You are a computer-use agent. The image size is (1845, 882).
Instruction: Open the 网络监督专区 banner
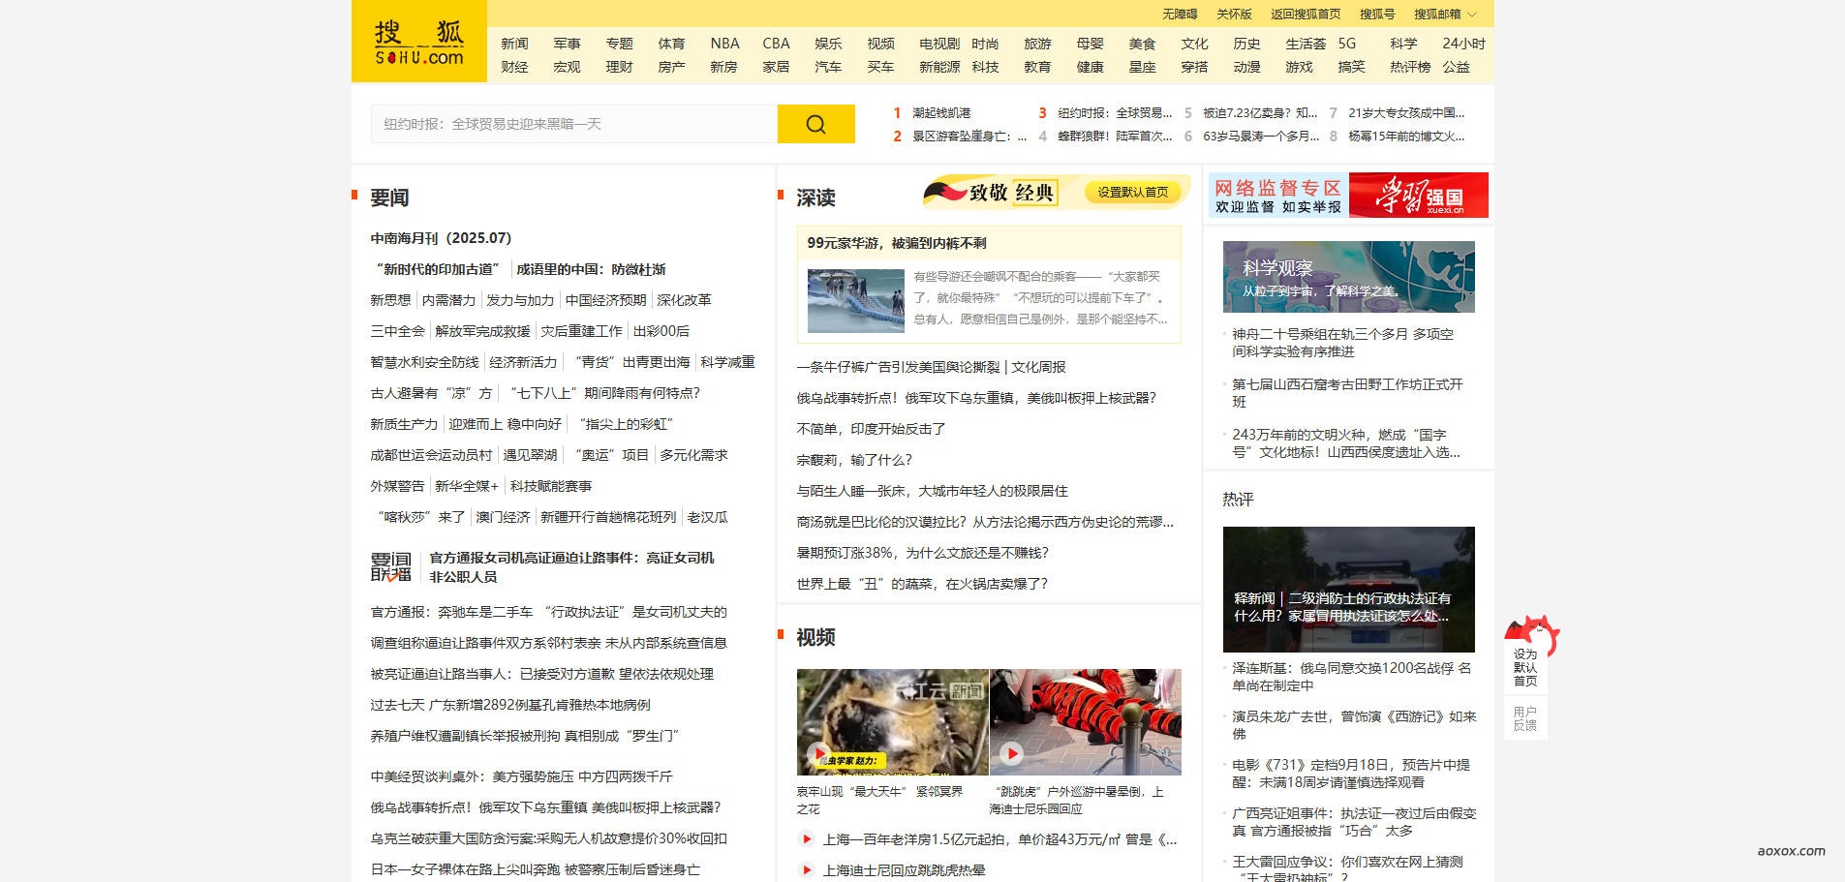coord(1278,195)
